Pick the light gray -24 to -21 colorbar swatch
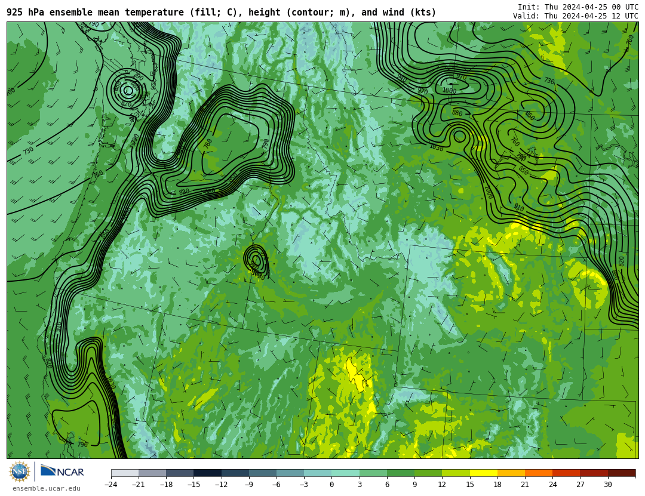Screen dimensions: 645x496 click(125, 473)
